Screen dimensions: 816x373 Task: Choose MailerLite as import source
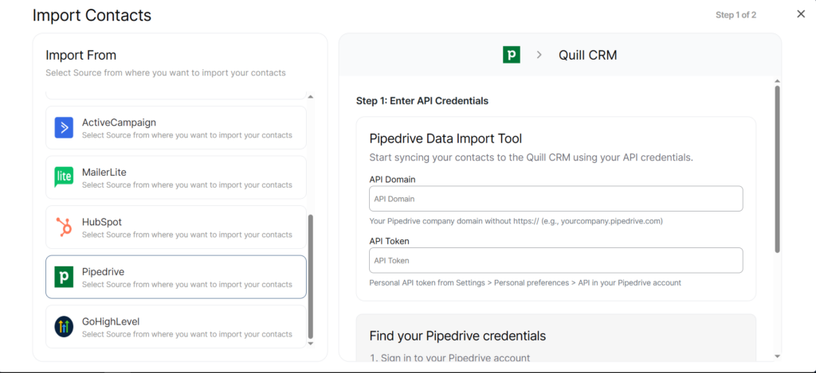pyautogui.click(x=176, y=177)
